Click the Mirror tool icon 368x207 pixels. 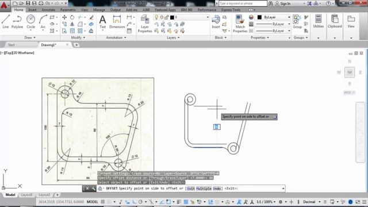click(72, 24)
